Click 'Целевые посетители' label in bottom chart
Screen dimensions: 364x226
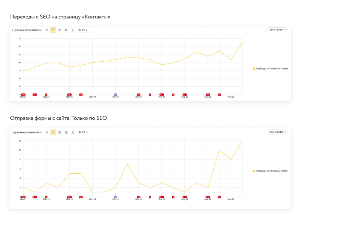point(27,132)
